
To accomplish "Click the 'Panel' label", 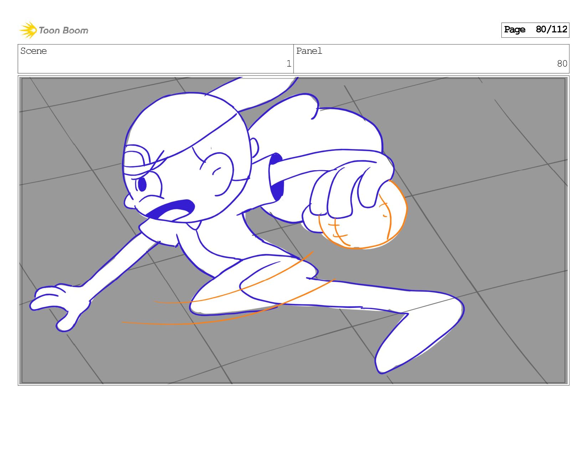I will click(x=309, y=51).
